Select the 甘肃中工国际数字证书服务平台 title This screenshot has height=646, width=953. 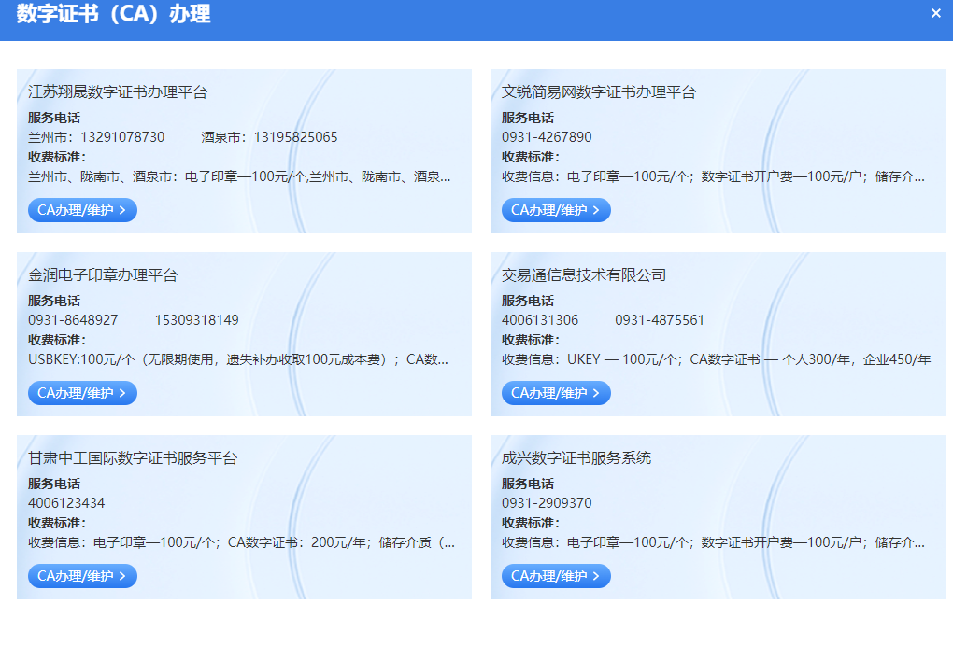coord(133,458)
